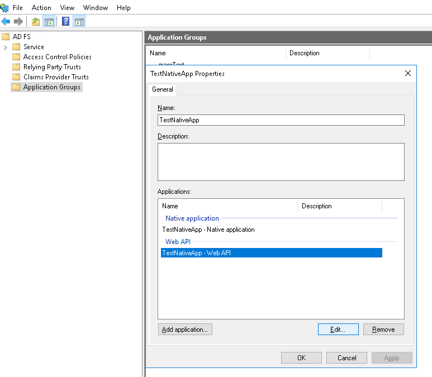Click the Add application button
The image size is (432, 377).
pyautogui.click(x=185, y=330)
